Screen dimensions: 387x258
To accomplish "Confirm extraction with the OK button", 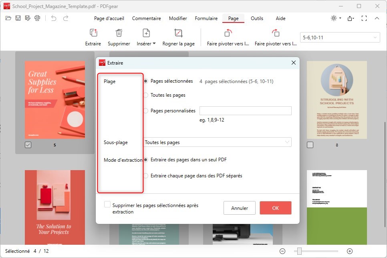I will [275, 208].
